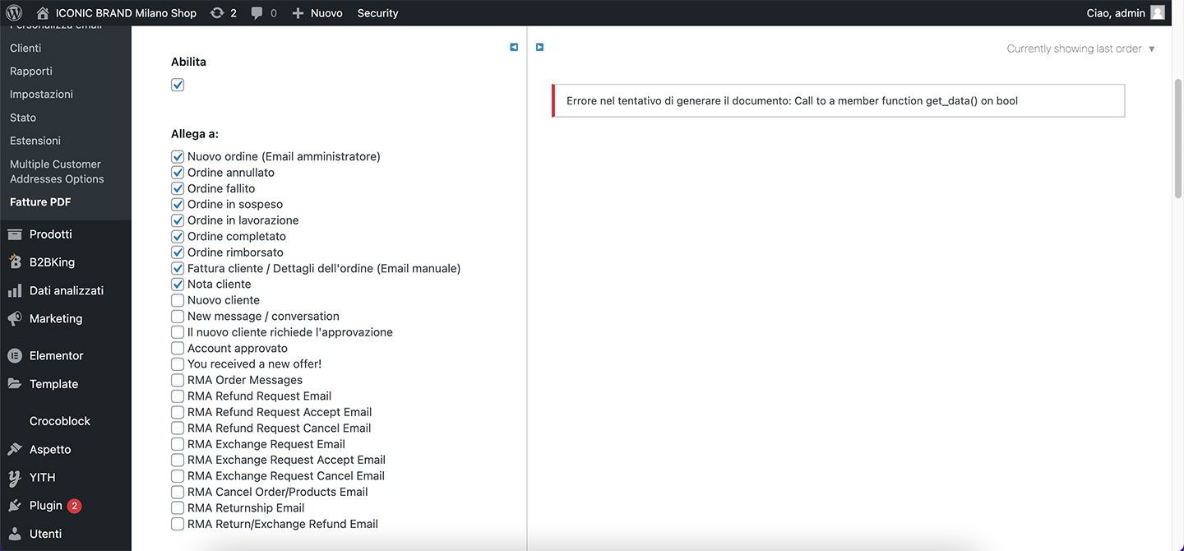Uncheck the Abilita checkbox
Image resolution: width=1184 pixels, height=551 pixels.
pos(178,85)
